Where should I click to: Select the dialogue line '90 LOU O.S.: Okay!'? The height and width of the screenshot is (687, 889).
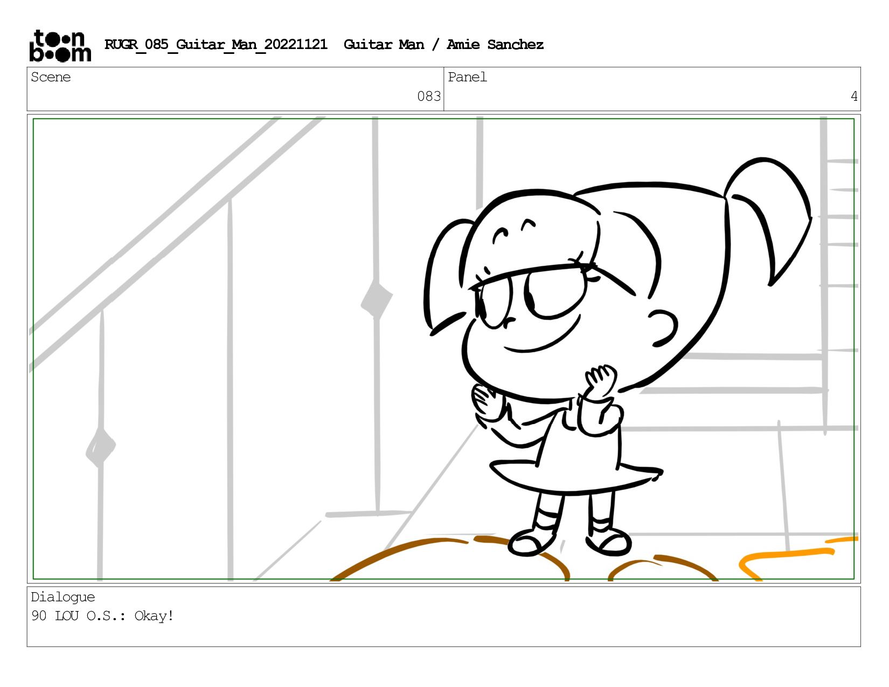[102, 616]
